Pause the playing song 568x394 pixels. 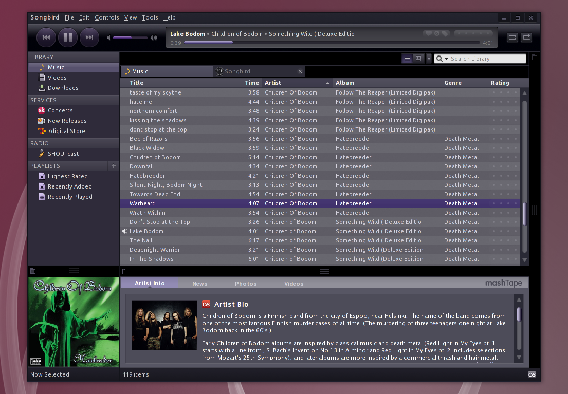click(x=68, y=37)
